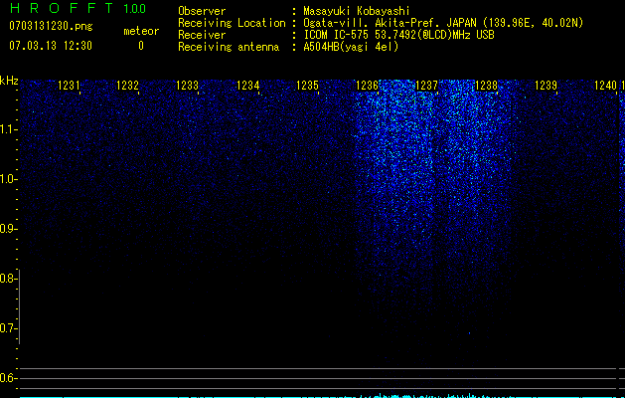Click the Receiving antenna label

pos(229,47)
